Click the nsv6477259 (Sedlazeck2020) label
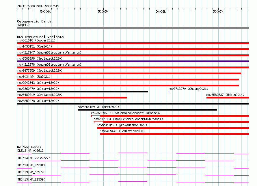 (x=40, y=71)
